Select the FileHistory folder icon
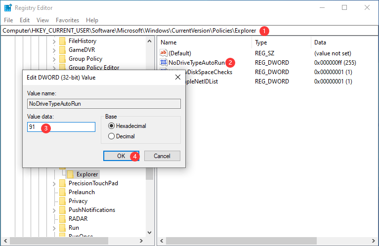 click(x=62, y=41)
